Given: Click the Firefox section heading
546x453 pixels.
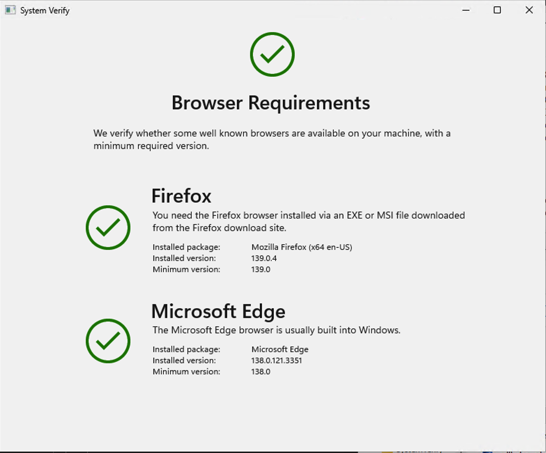Looking at the screenshot, I should click(181, 196).
